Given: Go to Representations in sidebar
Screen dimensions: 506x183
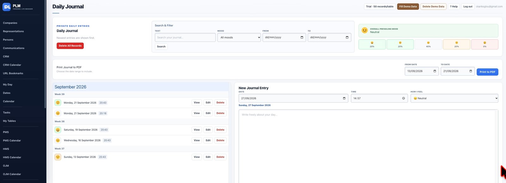Looking at the screenshot, I should click(x=13, y=31).
